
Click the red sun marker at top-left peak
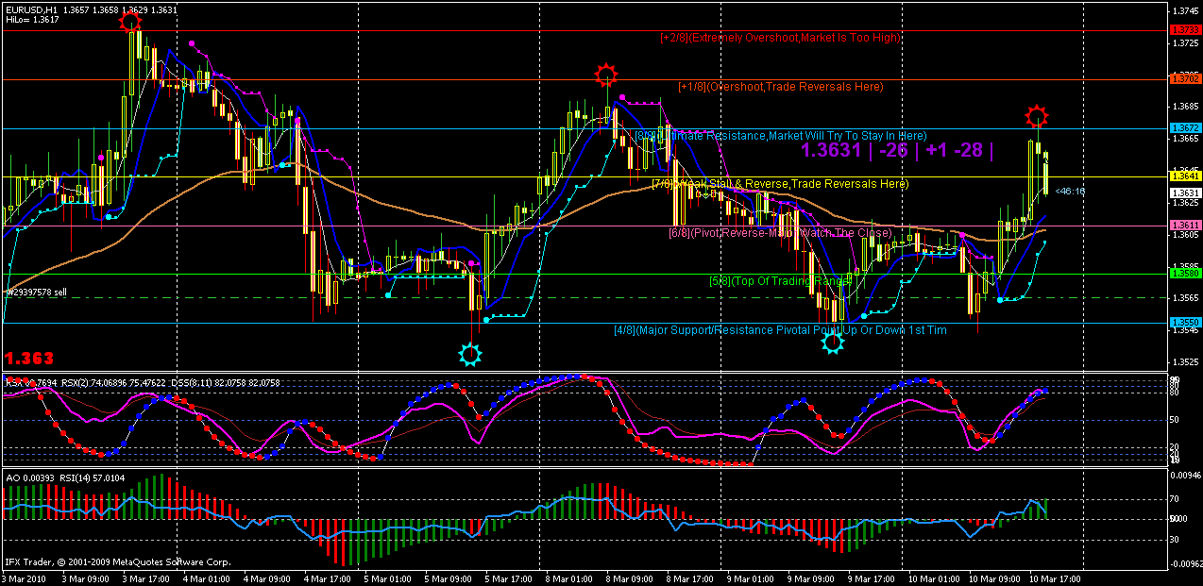pyautogui.click(x=132, y=21)
